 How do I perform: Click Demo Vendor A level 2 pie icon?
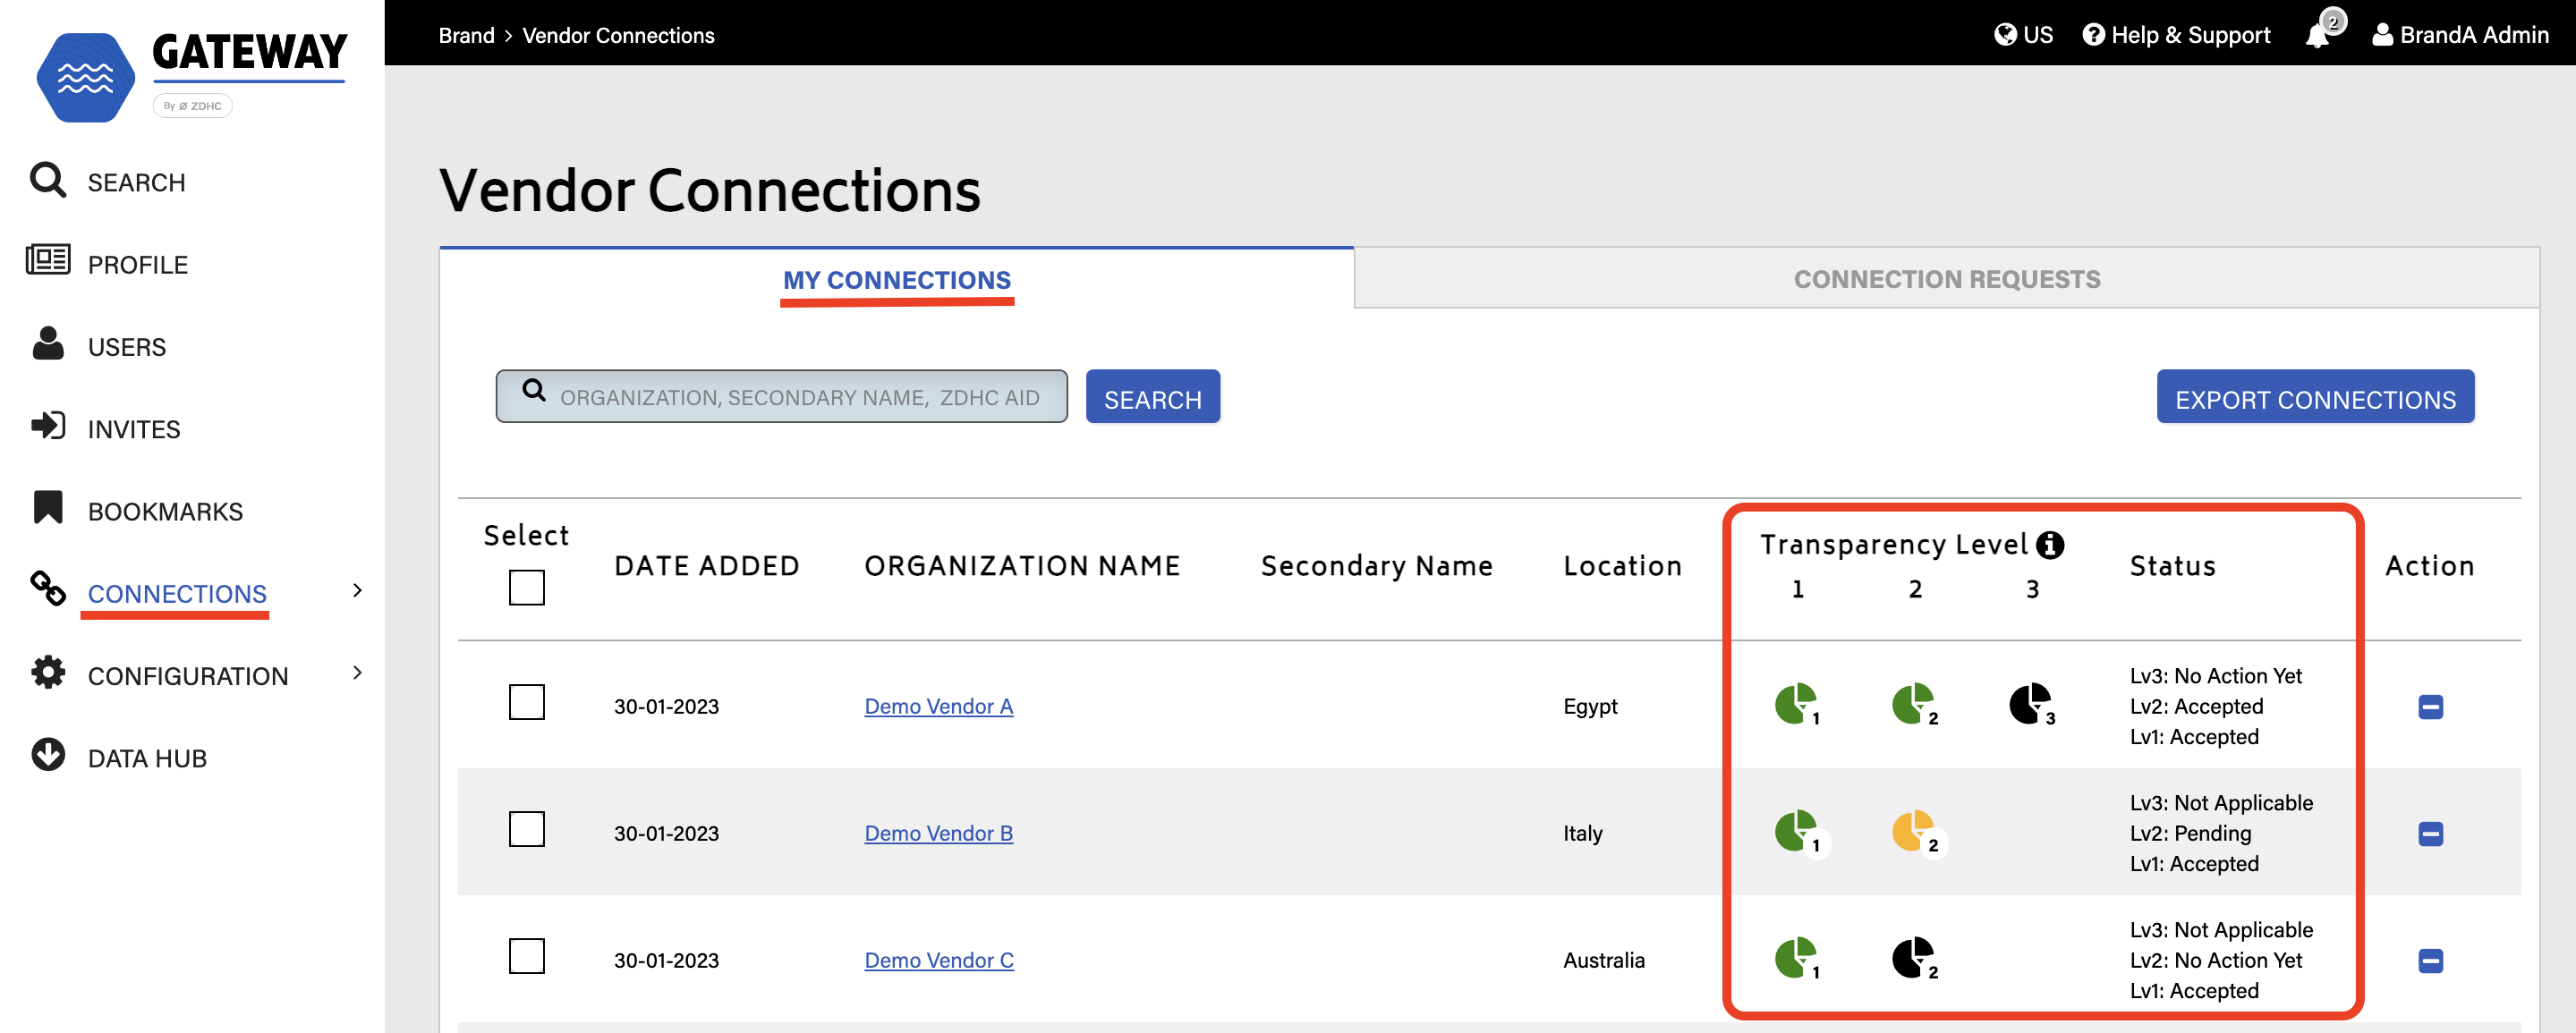[1915, 704]
